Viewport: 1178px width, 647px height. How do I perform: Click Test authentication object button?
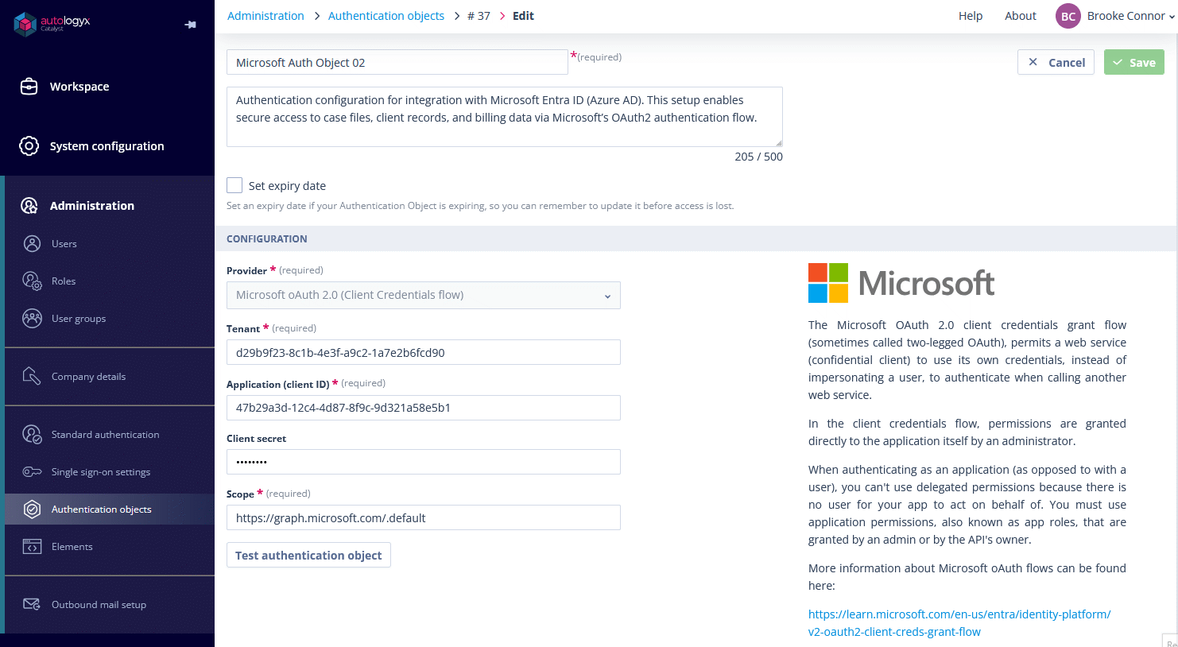[308, 556]
